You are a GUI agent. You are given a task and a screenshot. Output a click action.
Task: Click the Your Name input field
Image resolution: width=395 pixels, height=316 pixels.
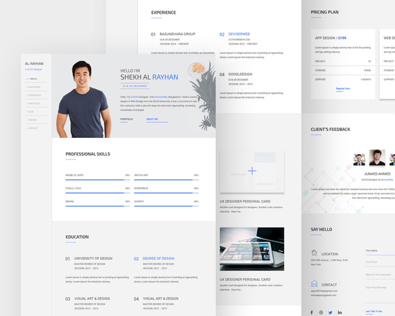(380, 251)
